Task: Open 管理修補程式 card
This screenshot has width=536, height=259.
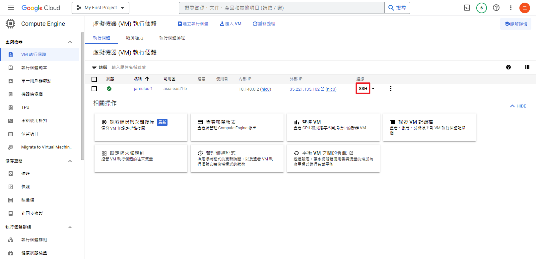Action: pos(237,158)
